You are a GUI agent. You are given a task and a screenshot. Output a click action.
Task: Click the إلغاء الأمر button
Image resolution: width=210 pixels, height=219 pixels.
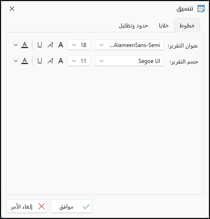coord(26,206)
